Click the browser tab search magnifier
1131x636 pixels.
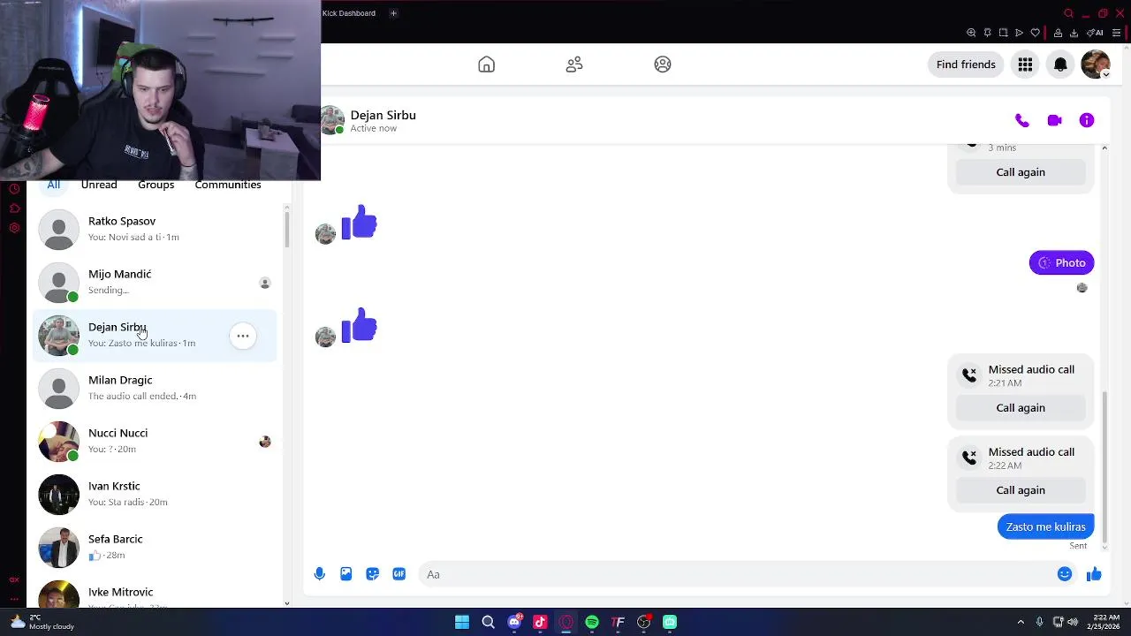1068,13
